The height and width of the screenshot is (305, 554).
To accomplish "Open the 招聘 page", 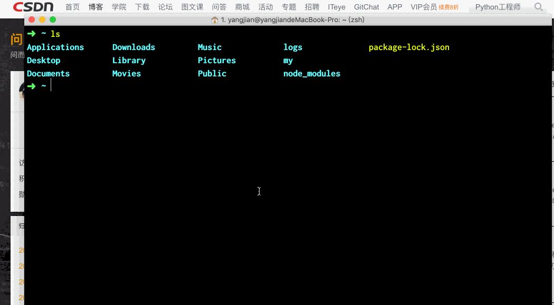I will (312, 7).
